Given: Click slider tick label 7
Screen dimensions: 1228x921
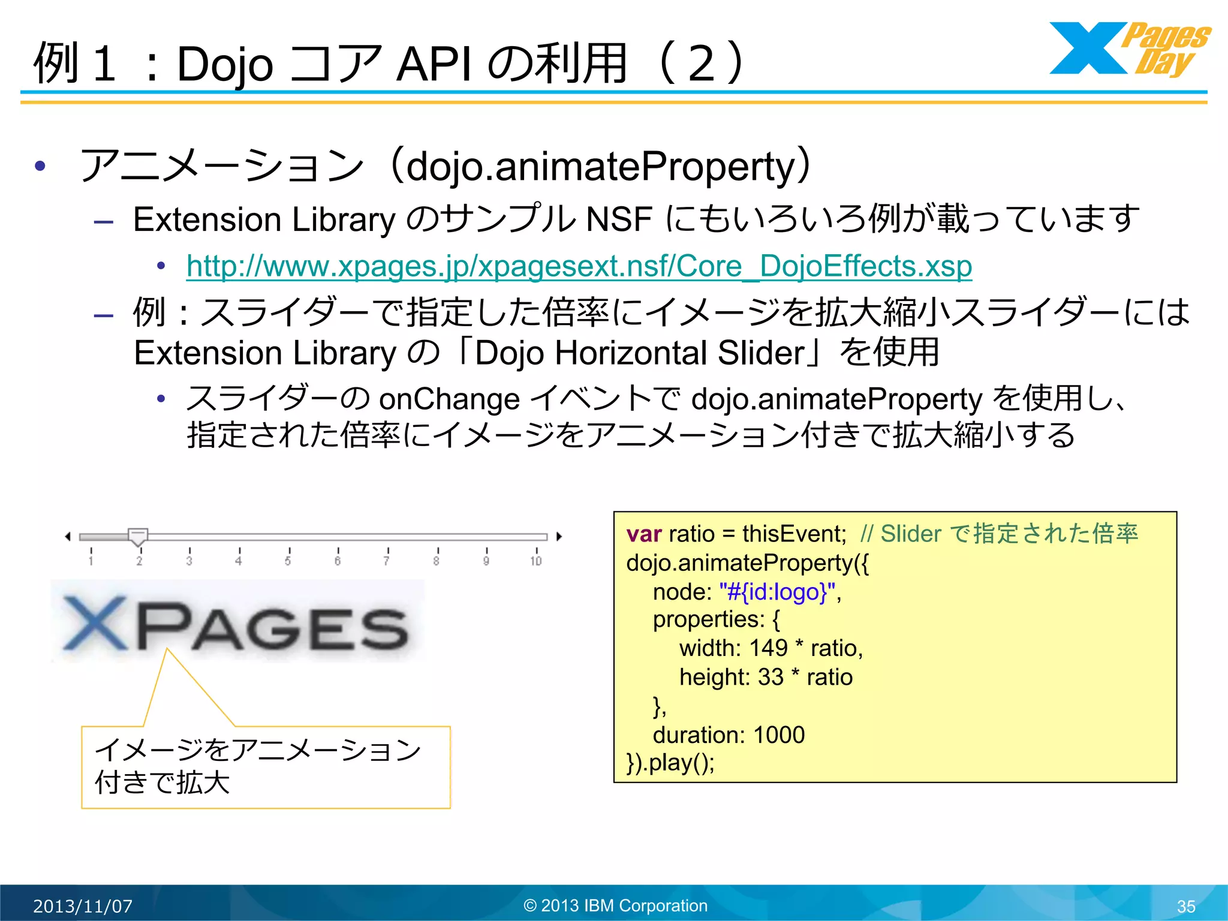Looking at the screenshot, I should tap(387, 561).
